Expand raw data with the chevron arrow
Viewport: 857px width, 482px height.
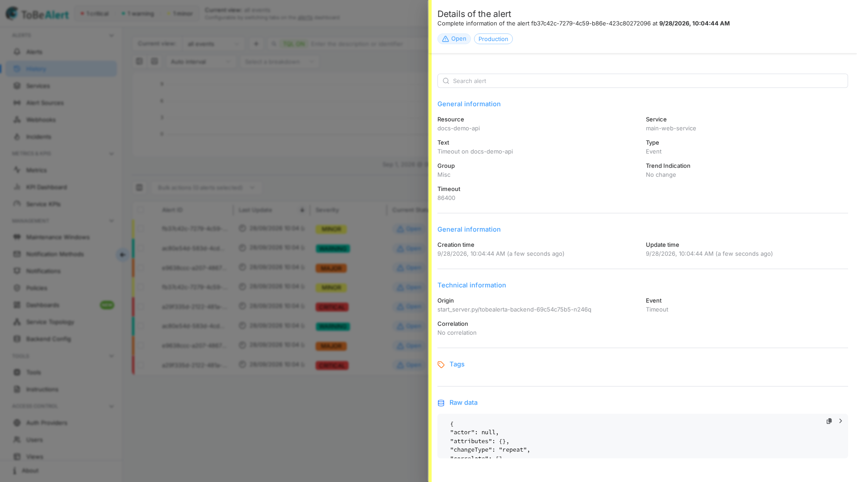(840, 421)
